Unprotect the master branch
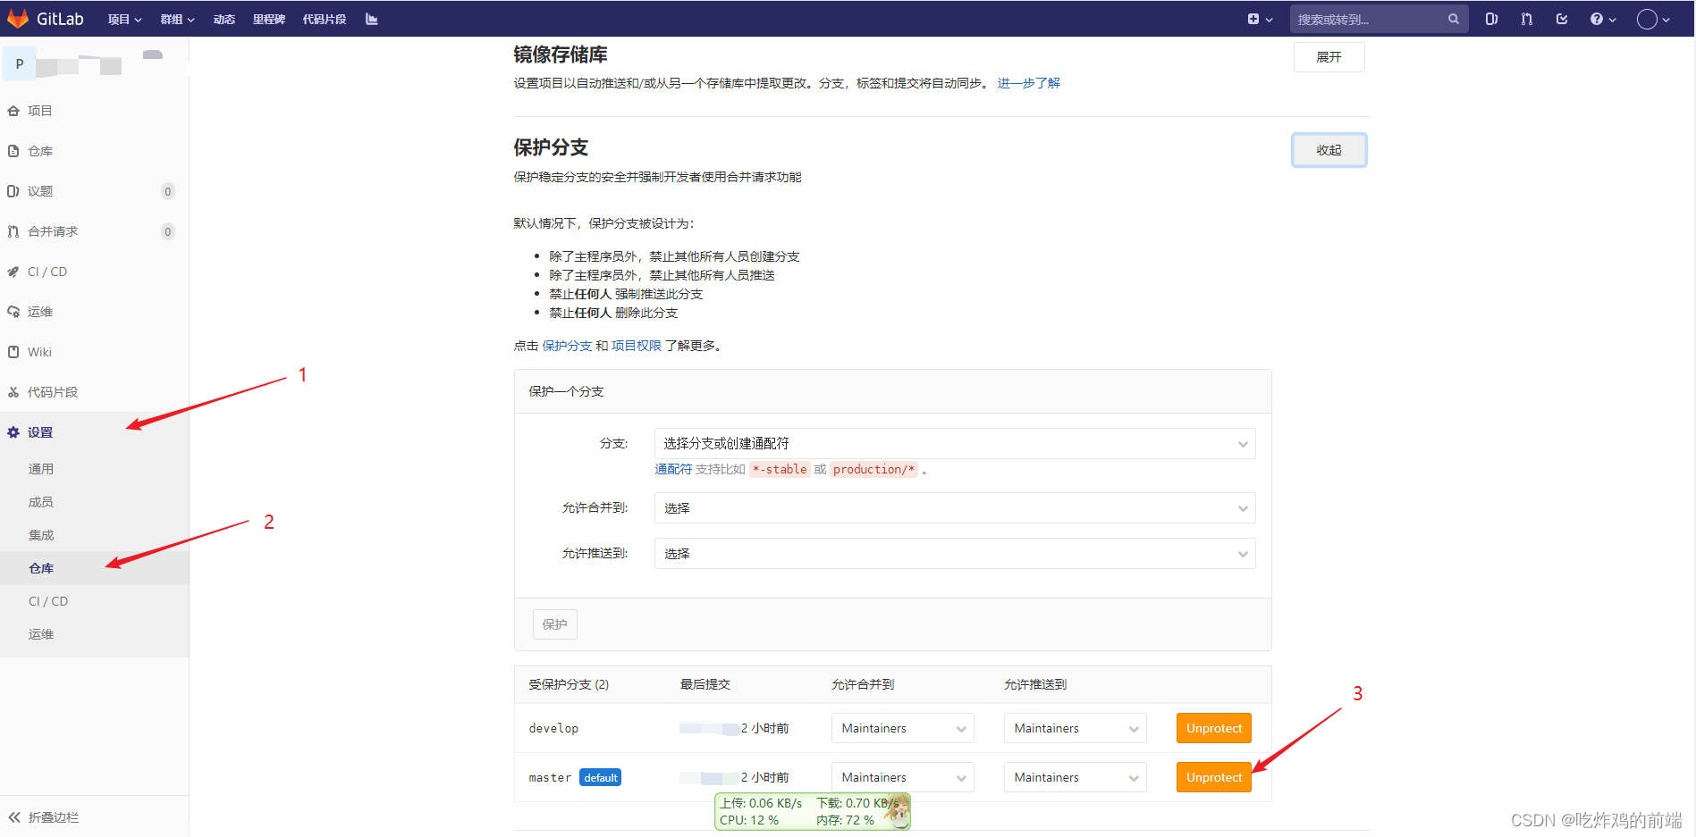The height and width of the screenshot is (837, 1696). [1214, 777]
